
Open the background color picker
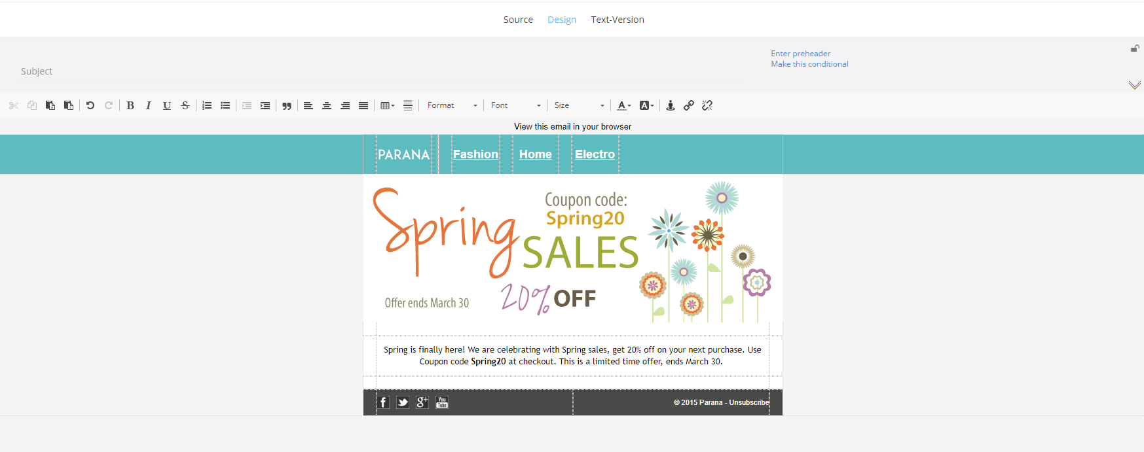(x=647, y=105)
